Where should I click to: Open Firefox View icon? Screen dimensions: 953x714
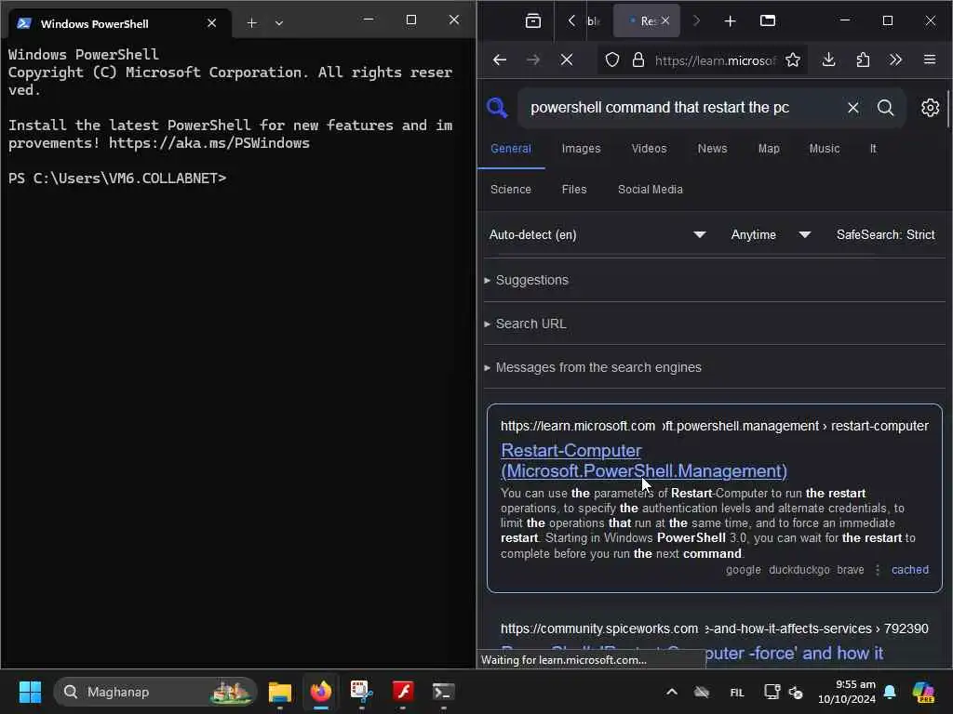tap(533, 20)
